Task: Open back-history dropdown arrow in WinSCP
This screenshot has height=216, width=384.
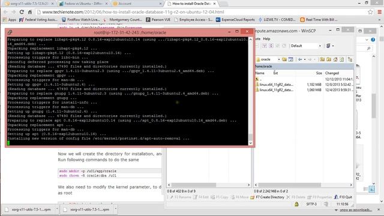Action: [x=305, y=59]
